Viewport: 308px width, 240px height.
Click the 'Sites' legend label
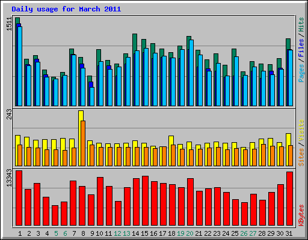(301, 157)
